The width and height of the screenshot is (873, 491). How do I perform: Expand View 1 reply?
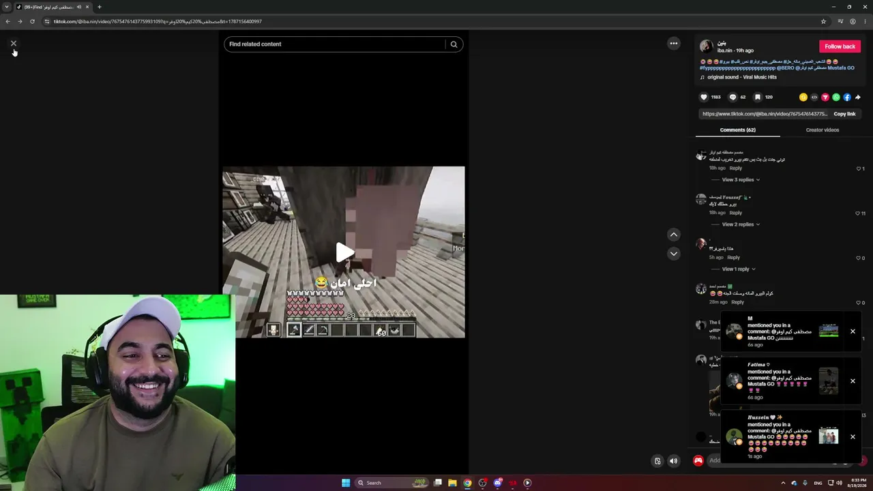739,269
